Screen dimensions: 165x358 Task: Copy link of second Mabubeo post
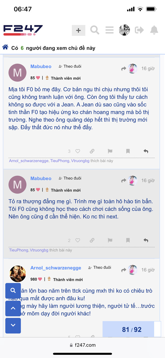[92, 240]
